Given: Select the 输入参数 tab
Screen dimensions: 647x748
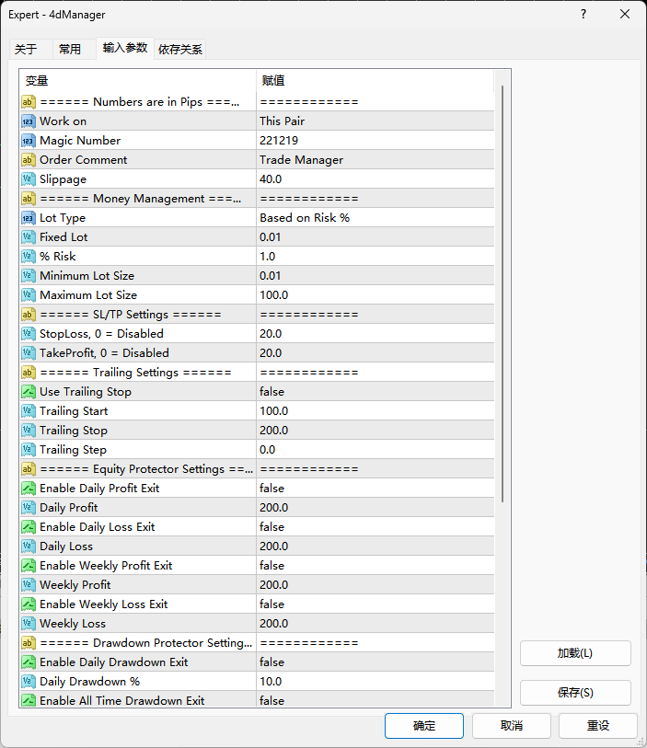Looking at the screenshot, I should (125, 48).
